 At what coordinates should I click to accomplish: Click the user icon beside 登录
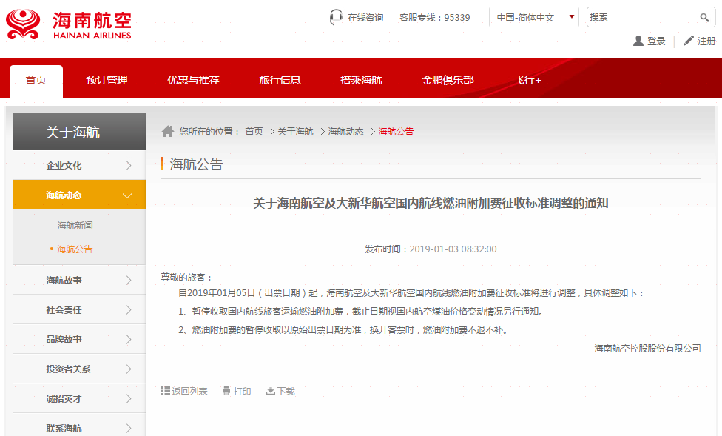coord(638,41)
